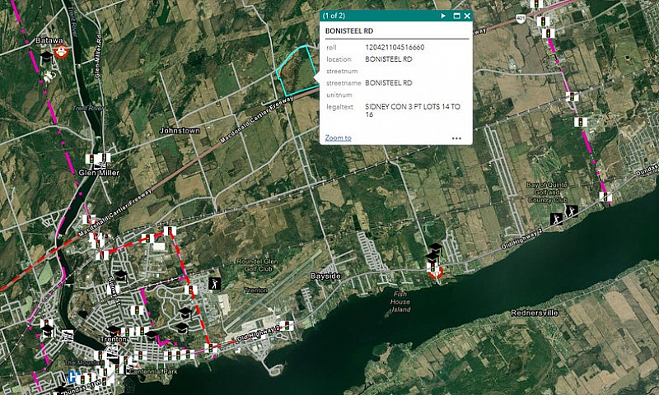Screen dimensions: 659x395
Task: Click the Roundel Glen Golf Club label
Action: (258, 265)
